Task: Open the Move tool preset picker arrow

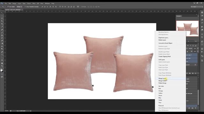Action: (5, 7)
